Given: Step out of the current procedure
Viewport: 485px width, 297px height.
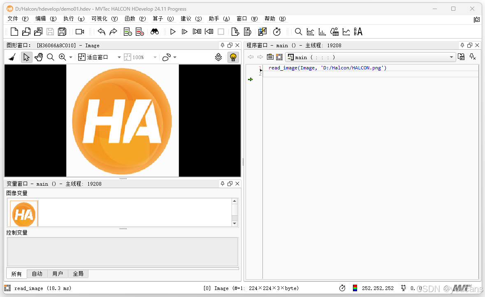Looking at the screenshot, I should (x=209, y=32).
